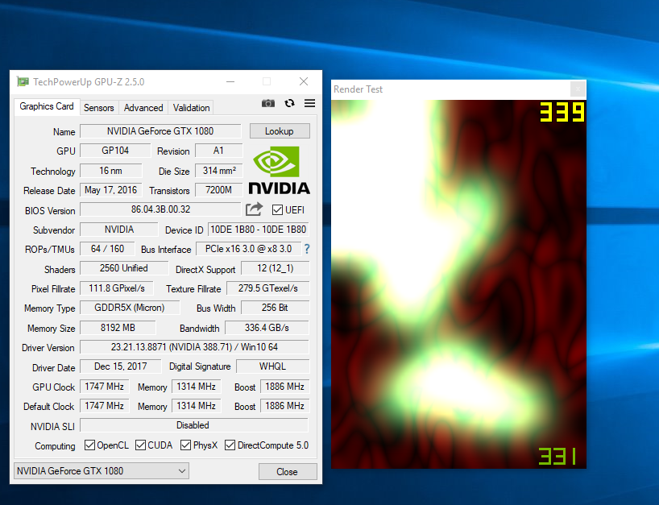Click the Driver Version field
Viewport: 659px width, 505px height.
tap(194, 347)
